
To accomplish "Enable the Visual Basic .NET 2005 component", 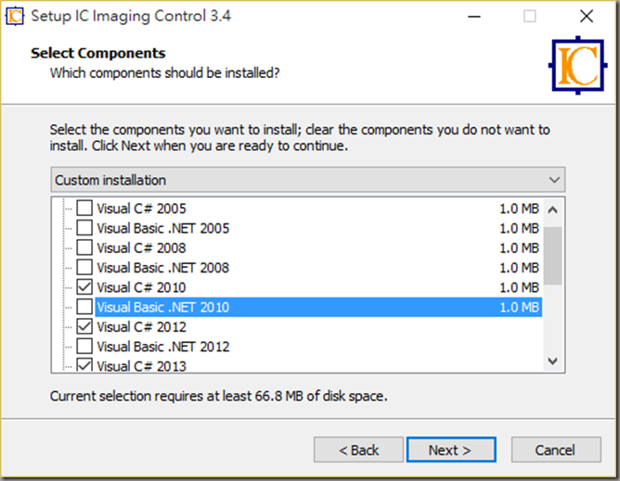I will (84, 228).
